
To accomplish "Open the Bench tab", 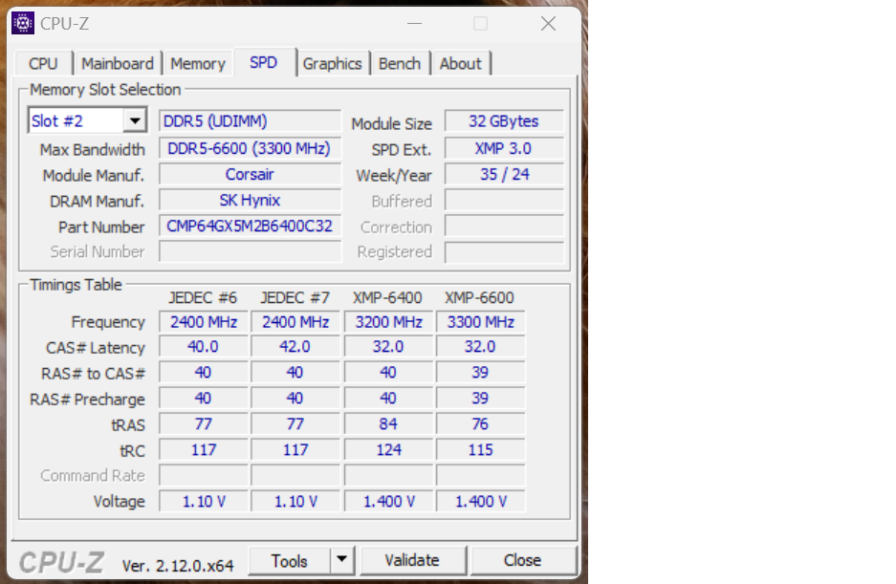I will pos(400,63).
